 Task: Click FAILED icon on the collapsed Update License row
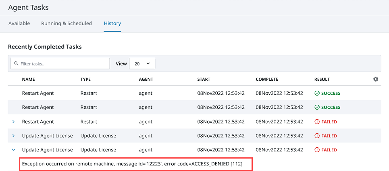coord(317,136)
